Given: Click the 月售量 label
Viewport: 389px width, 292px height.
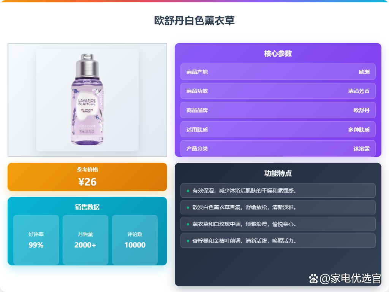Looking at the screenshot, I should point(85,234).
